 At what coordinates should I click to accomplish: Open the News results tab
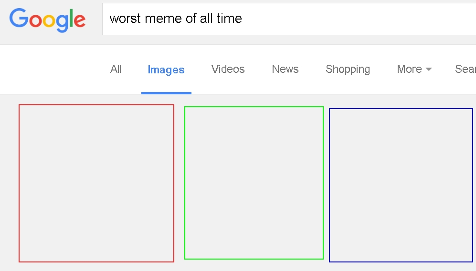[285, 69]
